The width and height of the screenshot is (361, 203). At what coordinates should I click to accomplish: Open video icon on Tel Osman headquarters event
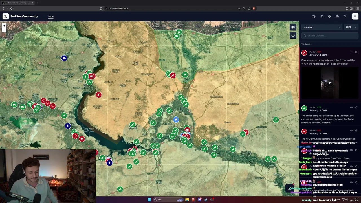[x=351, y=131]
